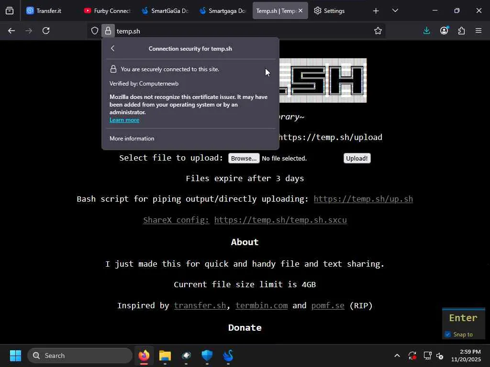This screenshot has height=367, width=490.
Task: Go back one page
Action: coord(11,31)
